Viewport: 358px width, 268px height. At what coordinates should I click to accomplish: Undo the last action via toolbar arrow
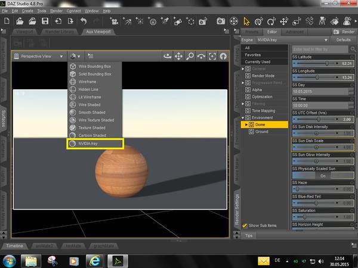click(x=84, y=21)
